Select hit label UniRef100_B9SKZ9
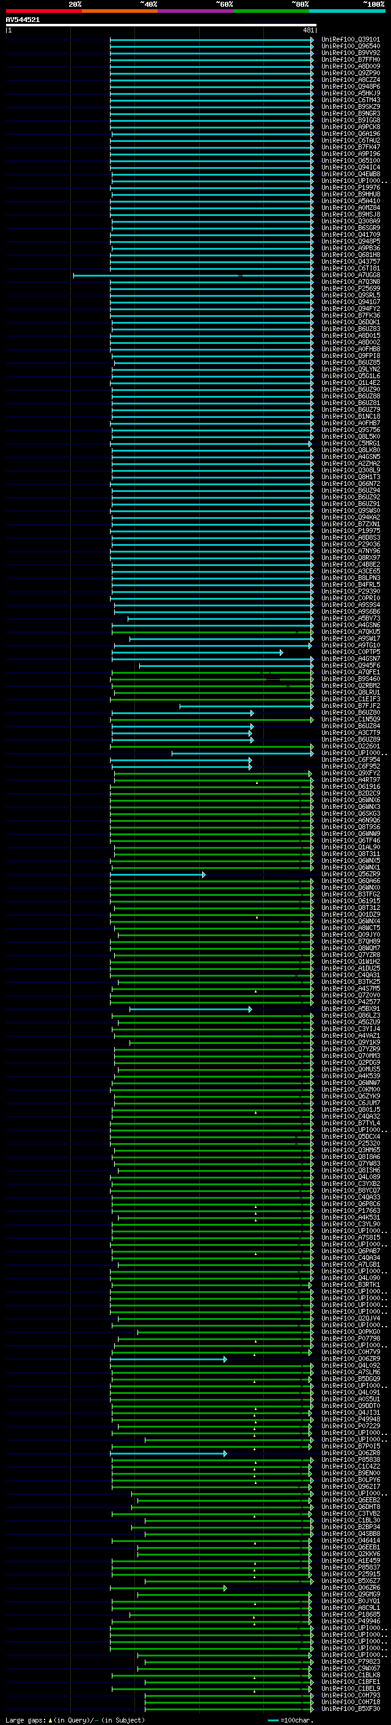Image resolution: width=391 pixels, height=1725 pixels. coord(350,106)
